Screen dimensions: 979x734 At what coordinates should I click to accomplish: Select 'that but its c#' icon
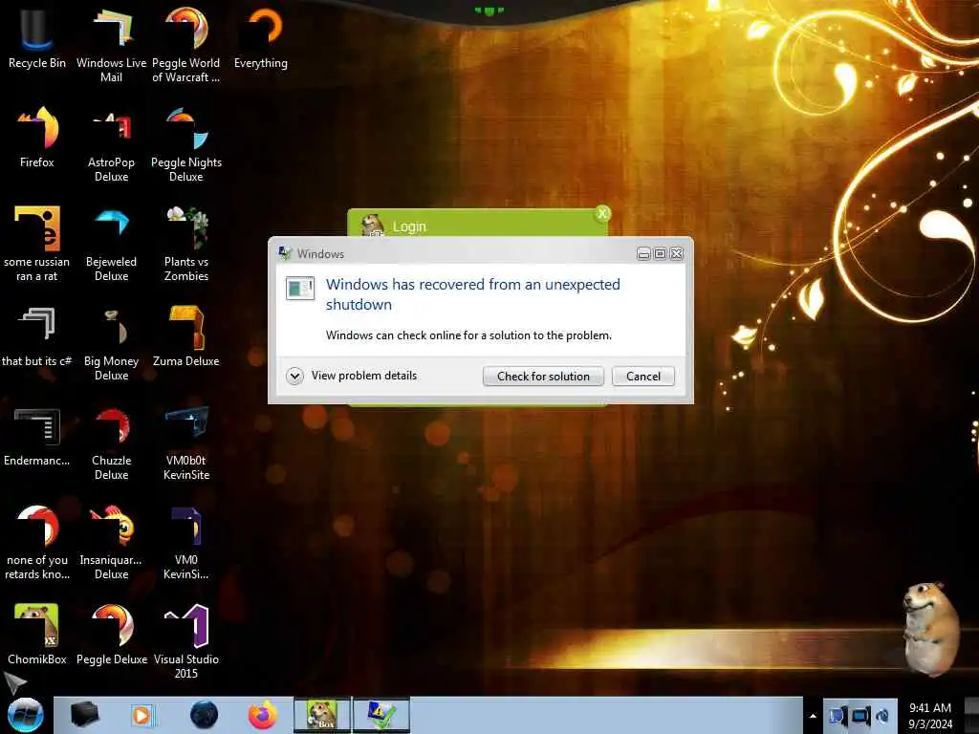(x=37, y=336)
